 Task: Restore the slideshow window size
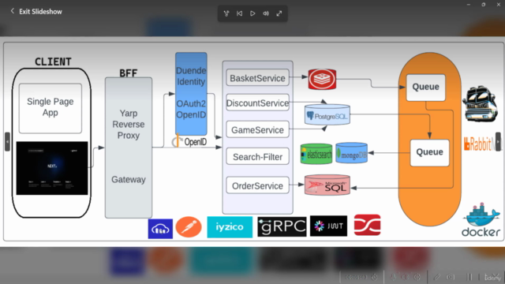[484, 5]
